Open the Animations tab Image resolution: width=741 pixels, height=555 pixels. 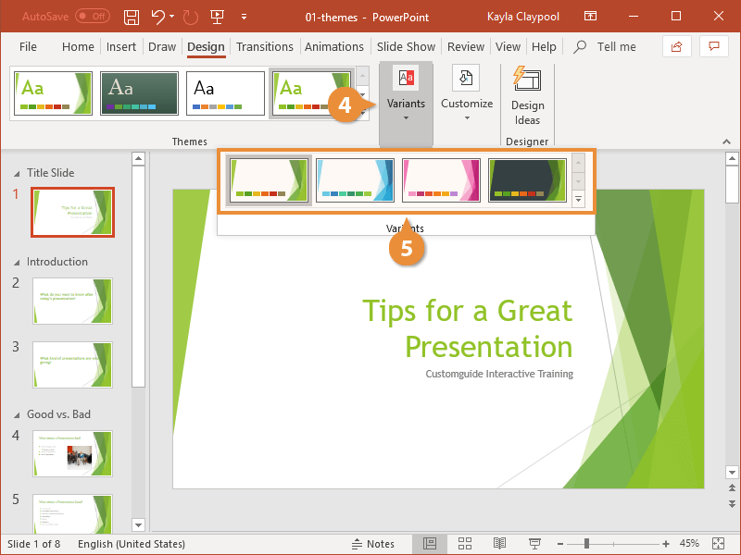coord(334,46)
